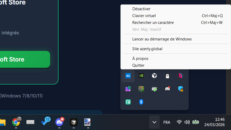Click the colorful grid tray icon
231x130 pixels.
click(x=141, y=89)
